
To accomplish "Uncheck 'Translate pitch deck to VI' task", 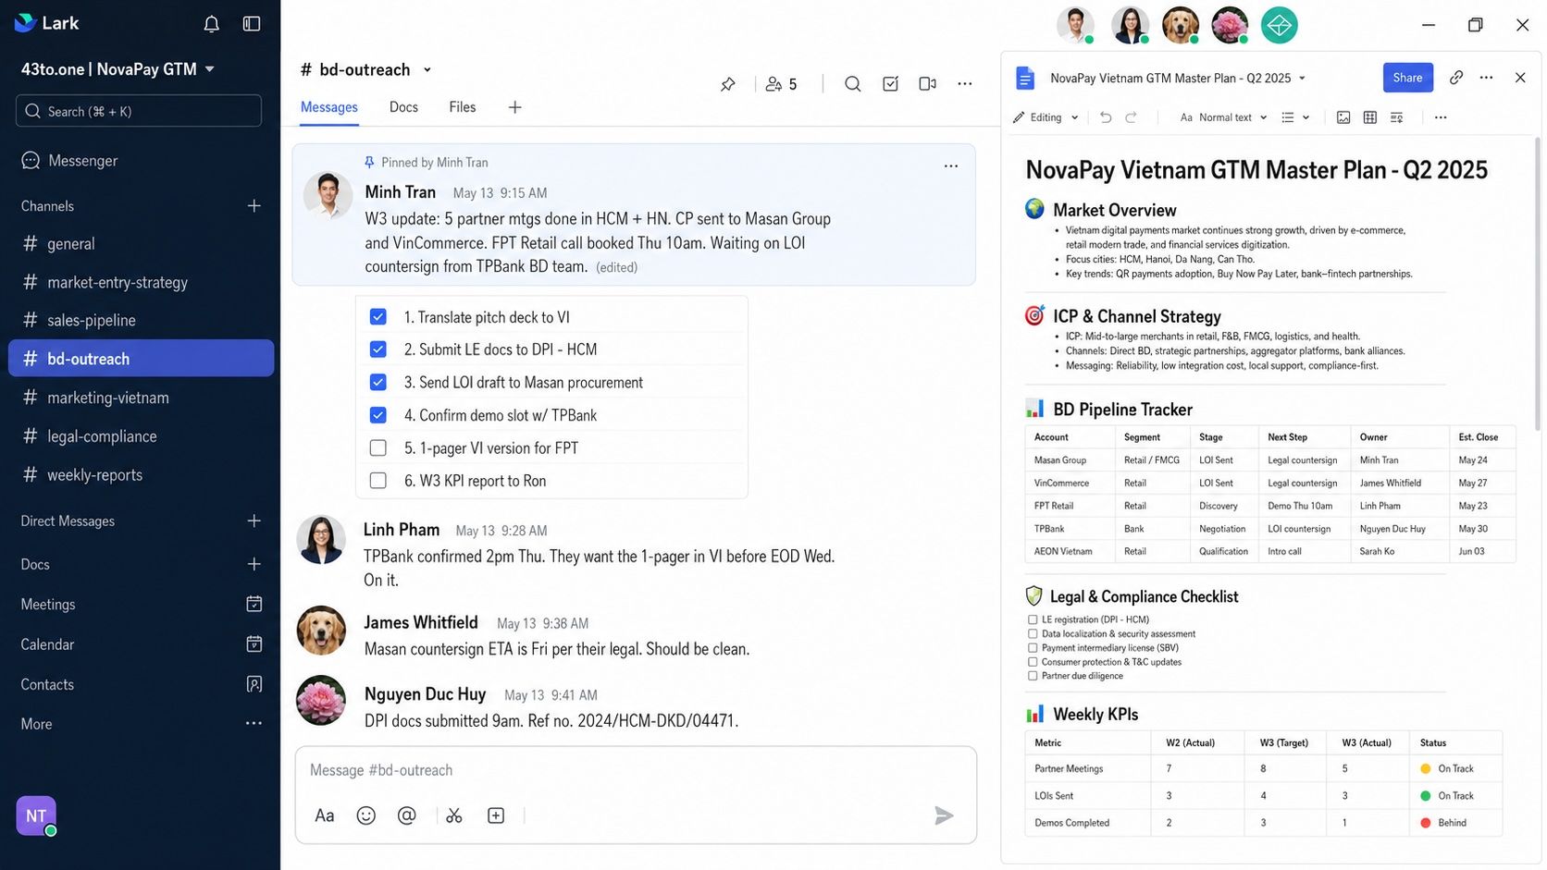I will [x=377, y=317].
